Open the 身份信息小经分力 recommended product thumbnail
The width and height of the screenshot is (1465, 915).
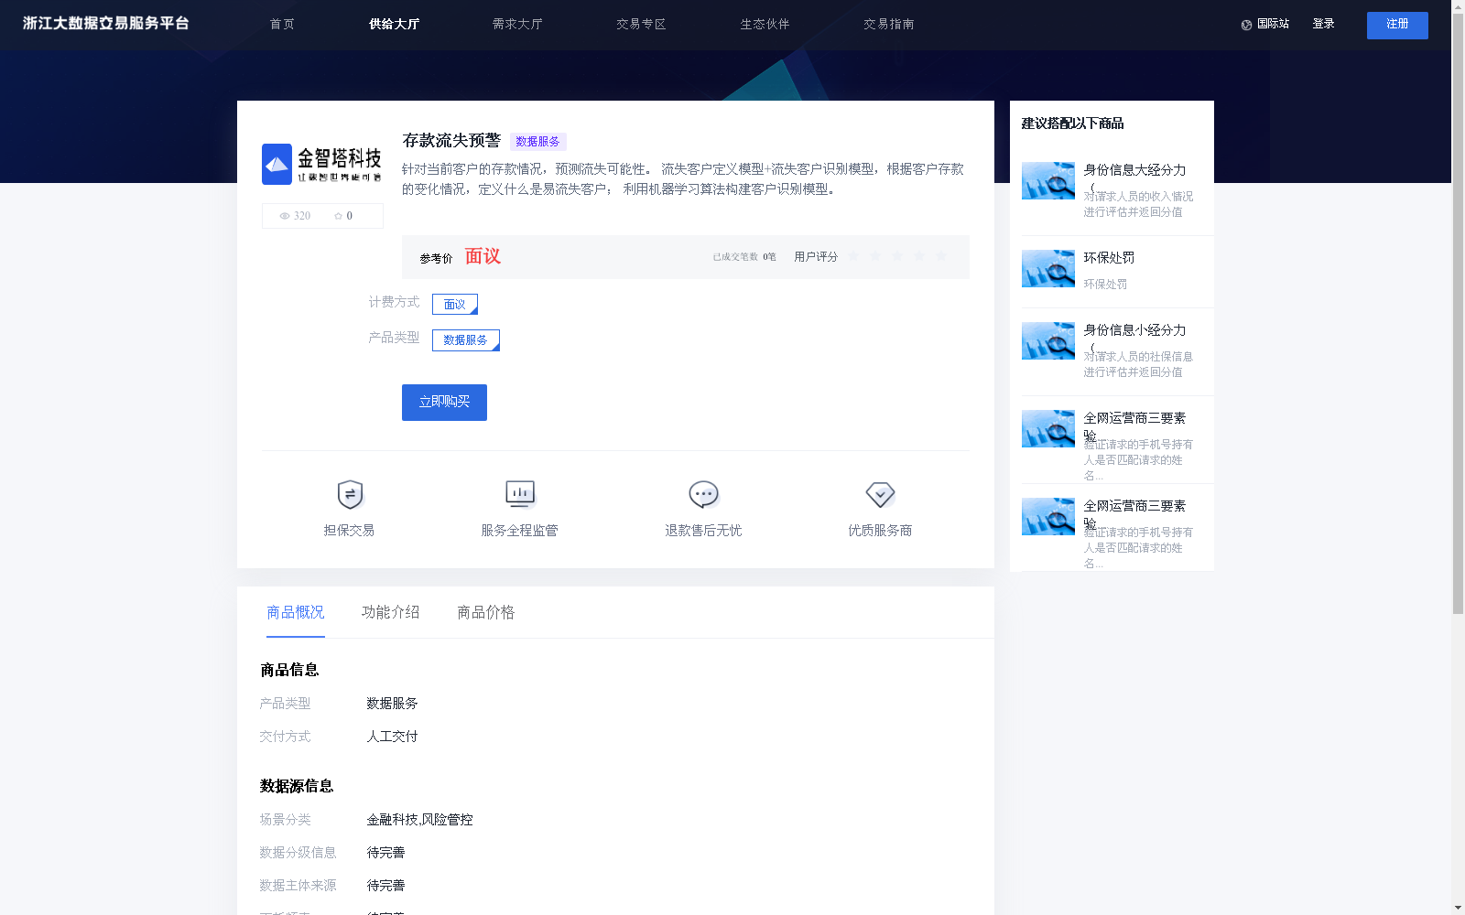1048,340
